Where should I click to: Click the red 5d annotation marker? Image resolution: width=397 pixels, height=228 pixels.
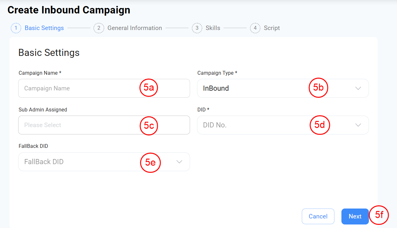point(320,125)
